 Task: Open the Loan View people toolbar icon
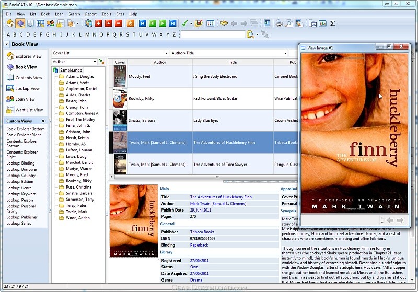[x=50, y=24]
